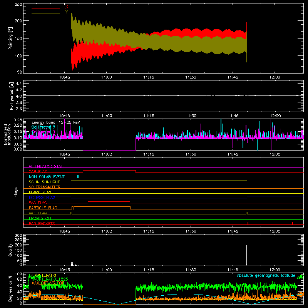The image size is (308, 308).
Task: Click the Pointing axis title
Action: pyautogui.click(x=10, y=38)
